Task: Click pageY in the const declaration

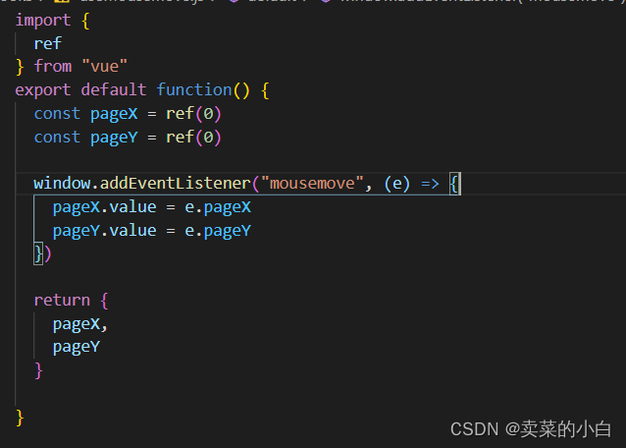Action: click(x=114, y=138)
